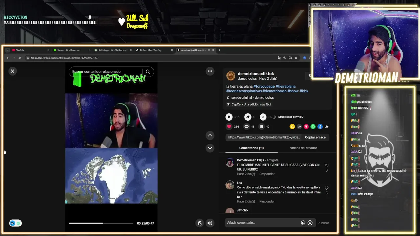
Task: Click the search magnifier in related content bar
Action: pyautogui.click(x=148, y=72)
